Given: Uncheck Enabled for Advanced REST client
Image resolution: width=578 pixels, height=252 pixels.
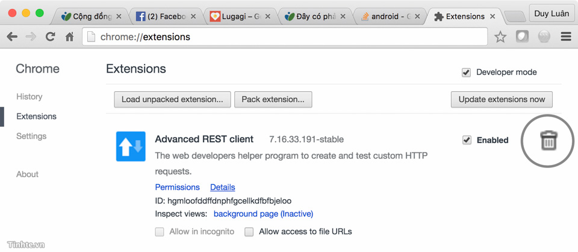Looking at the screenshot, I should (467, 140).
